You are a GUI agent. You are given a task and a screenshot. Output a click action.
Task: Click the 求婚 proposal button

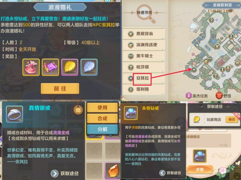199,170
